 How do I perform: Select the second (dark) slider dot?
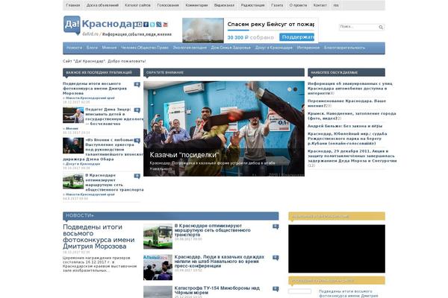[x=296, y=89]
